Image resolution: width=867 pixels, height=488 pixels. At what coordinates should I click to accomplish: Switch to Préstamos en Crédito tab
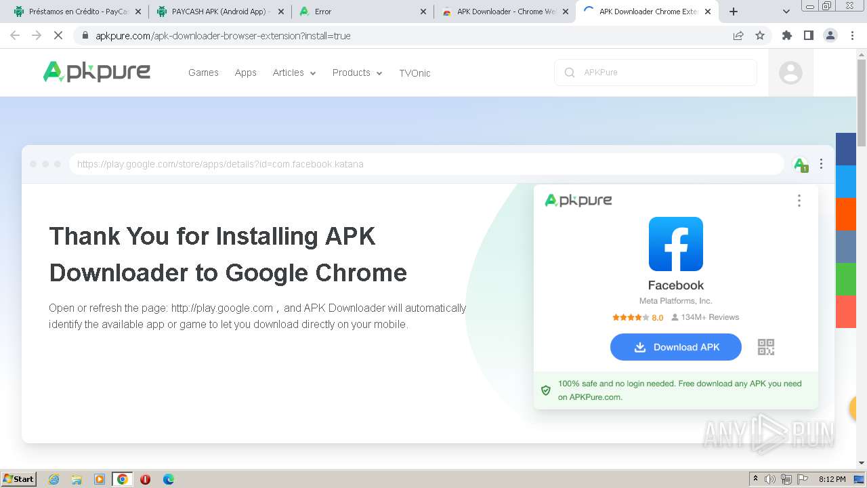(x=78, y=12)
